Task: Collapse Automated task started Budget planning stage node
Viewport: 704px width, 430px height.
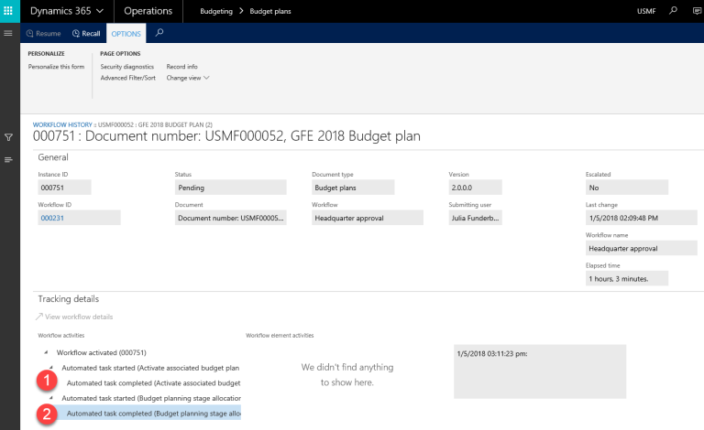Action: click(x=51, y=399)
